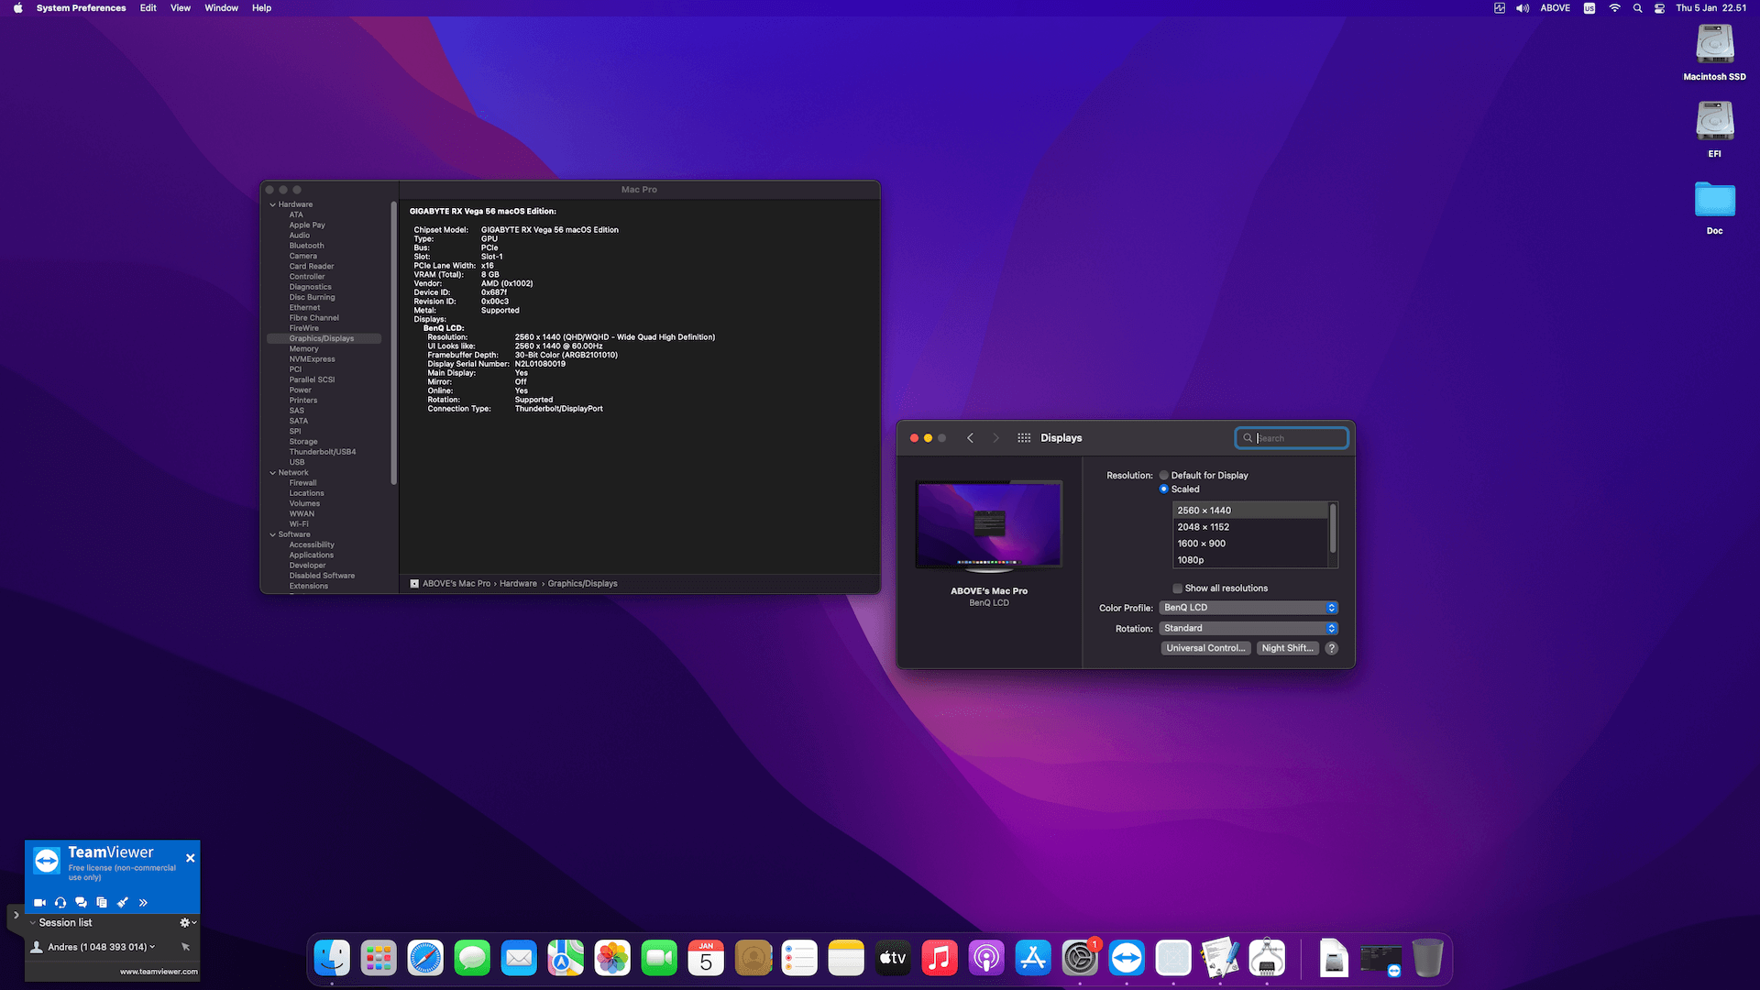Open TeamViewer file transfer icon
The height and width of the screenshot is (990, 1760).
[x=102, y=903]
